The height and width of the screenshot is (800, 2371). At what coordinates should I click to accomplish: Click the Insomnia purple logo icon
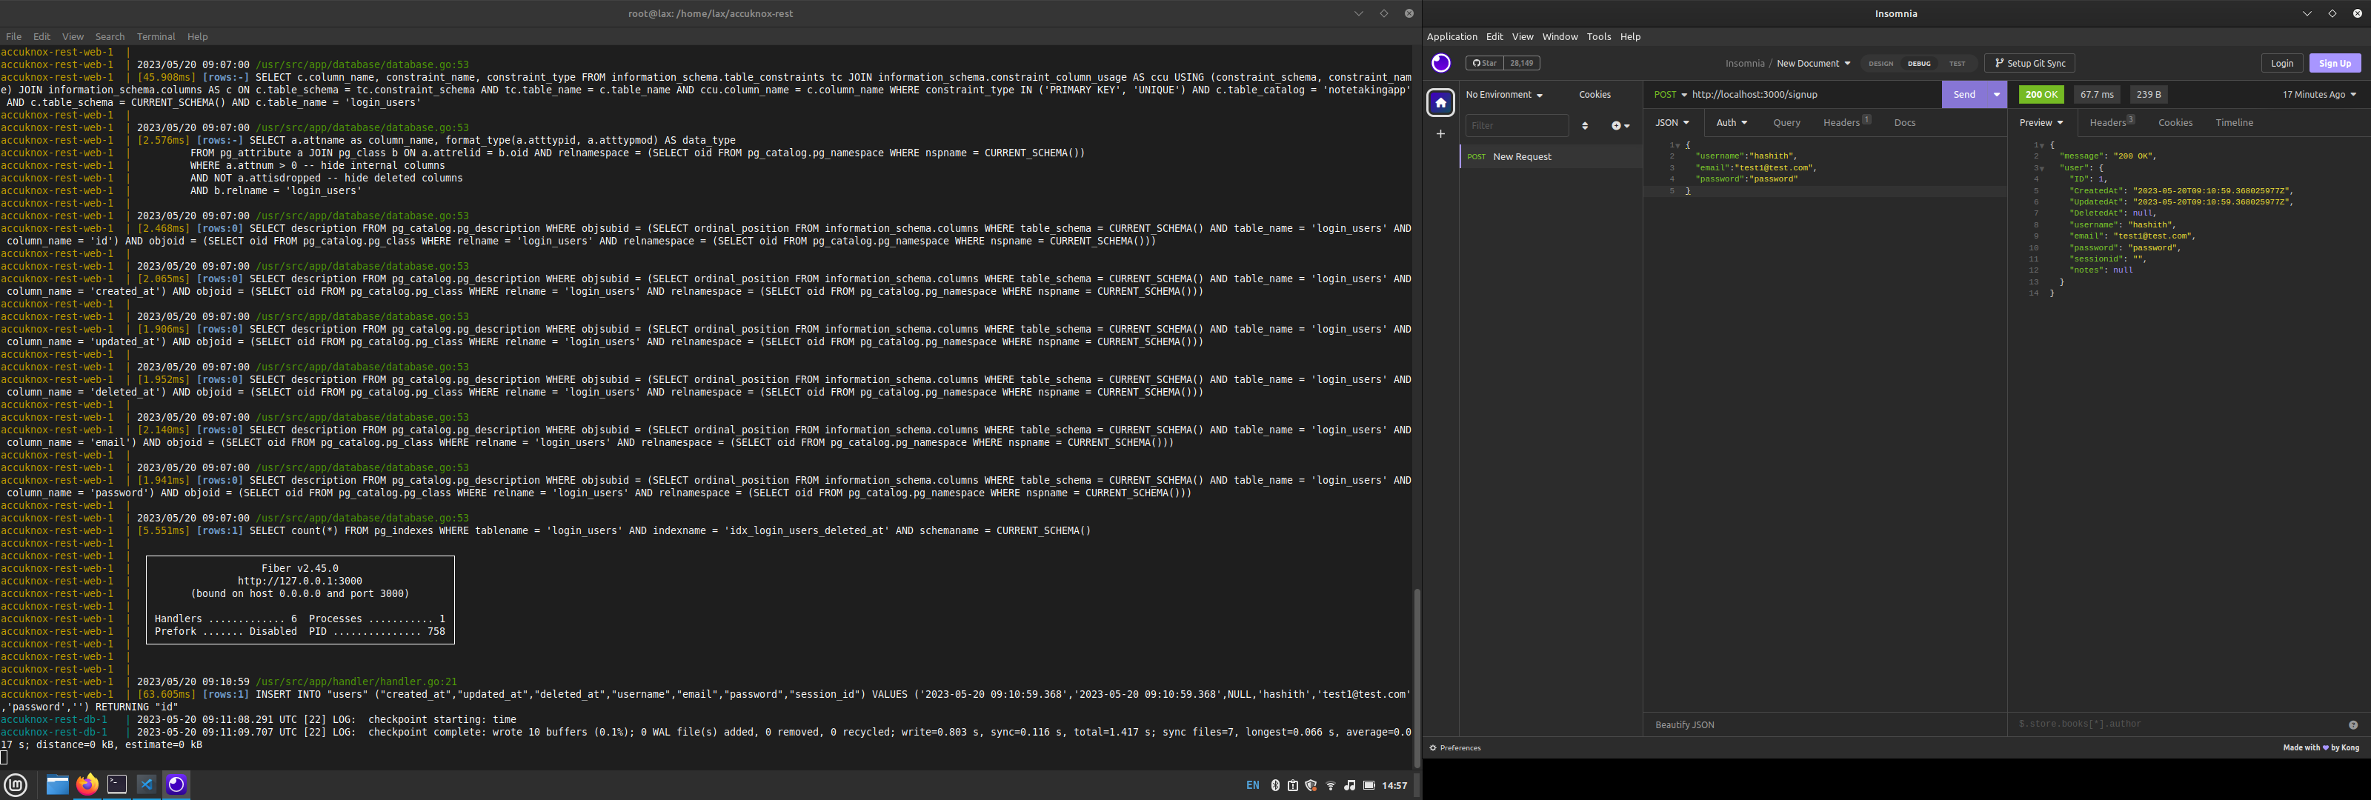pyautogui.click(x=1440, y=64)
